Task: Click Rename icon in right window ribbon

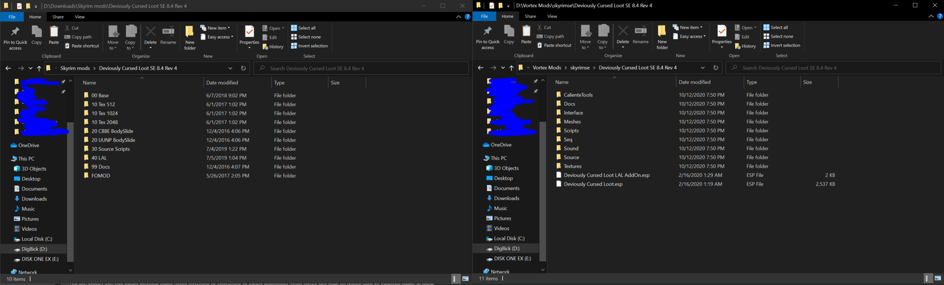Action: pyautogui.click(x=641, y=35)
